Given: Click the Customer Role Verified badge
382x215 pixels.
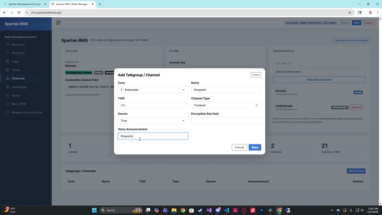Looking at the screenshot, I should tap(79, 73).
